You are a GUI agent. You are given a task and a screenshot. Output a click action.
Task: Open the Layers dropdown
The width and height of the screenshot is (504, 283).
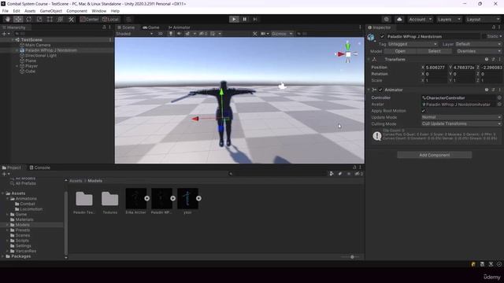(449, 19)
